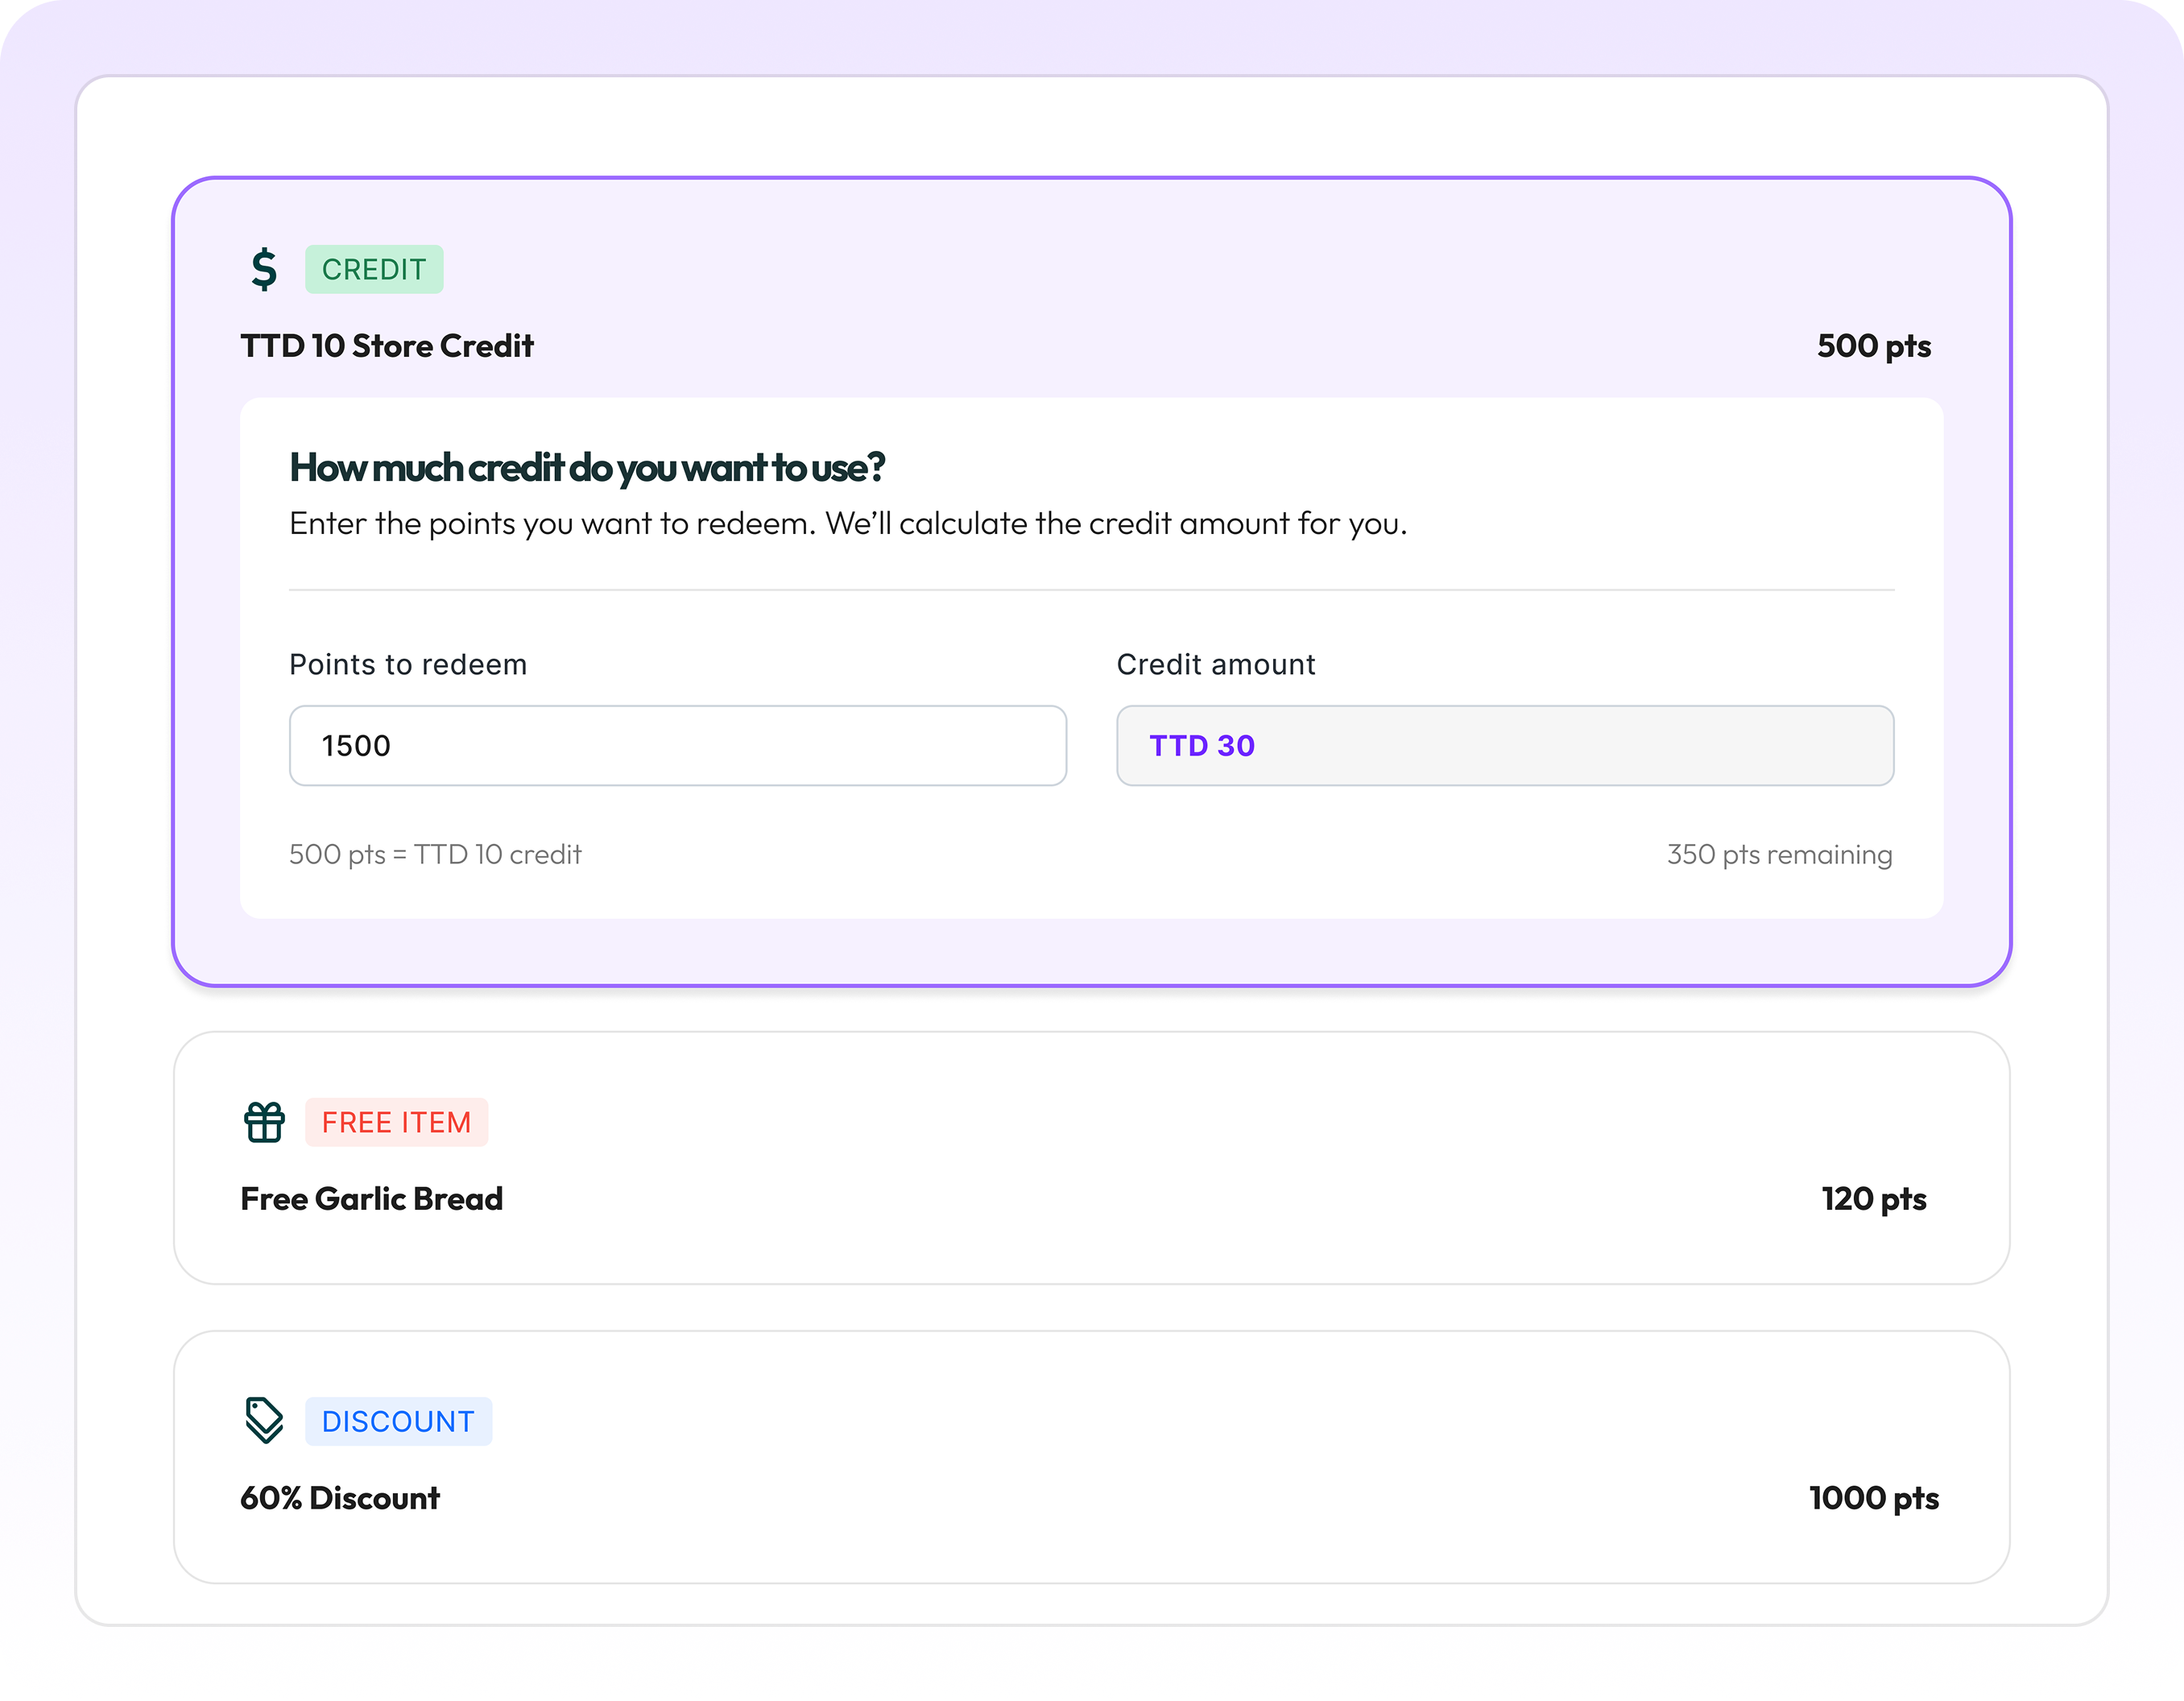
Task: Click the green CREDIT badge
Action: pyautogui.click(x=374, y=269)
